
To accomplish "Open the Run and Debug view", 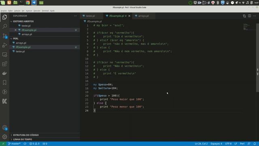I will tap(4, 45).
